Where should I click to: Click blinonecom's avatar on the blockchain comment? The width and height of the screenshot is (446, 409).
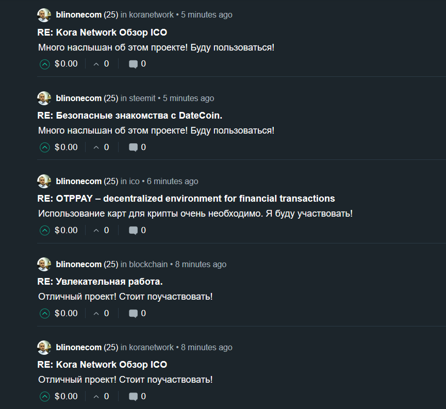tap(44, 264)
